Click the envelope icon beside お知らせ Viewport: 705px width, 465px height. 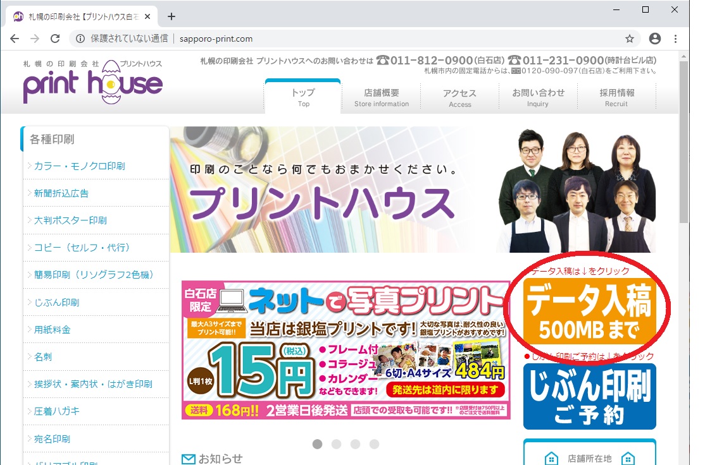189,459
